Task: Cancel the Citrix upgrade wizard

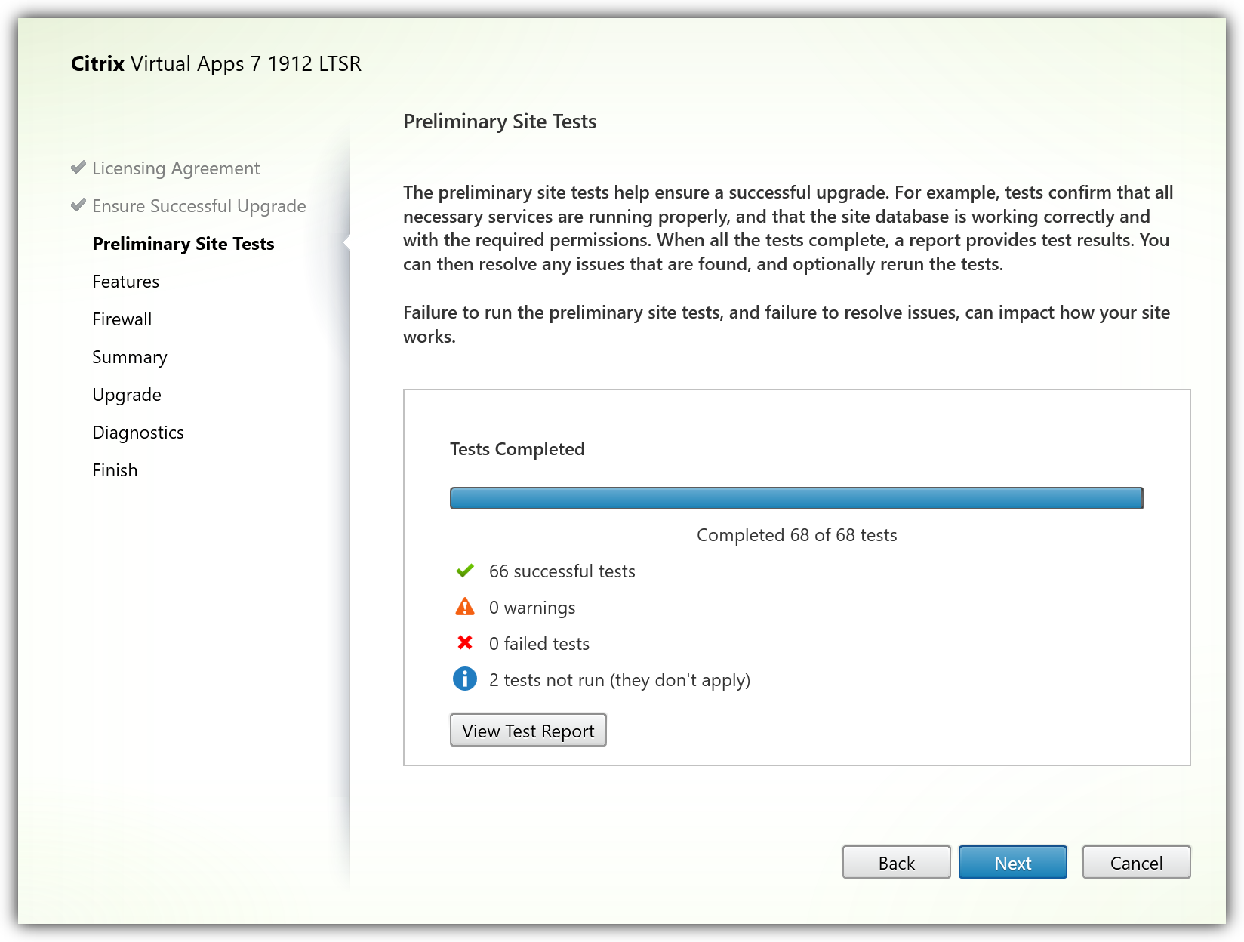Action: click(1136, 863)
